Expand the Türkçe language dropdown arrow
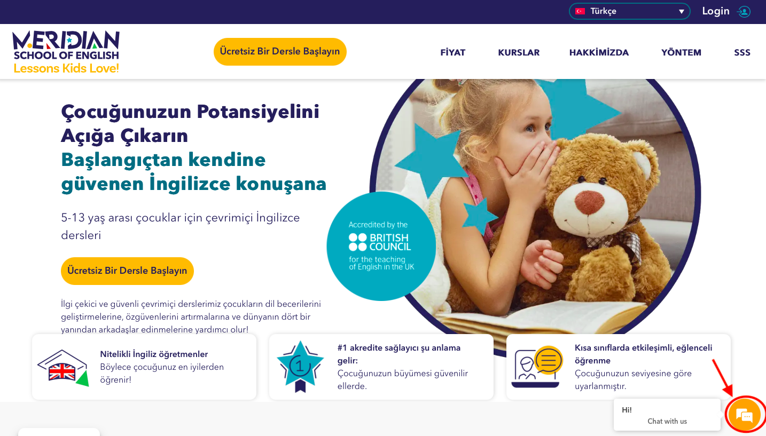Screen dimensions: 766x436 coord(682,12)
